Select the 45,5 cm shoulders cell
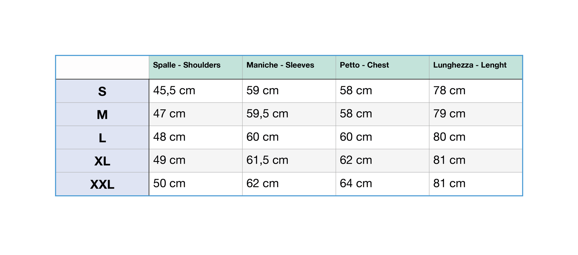 point(174,91)
